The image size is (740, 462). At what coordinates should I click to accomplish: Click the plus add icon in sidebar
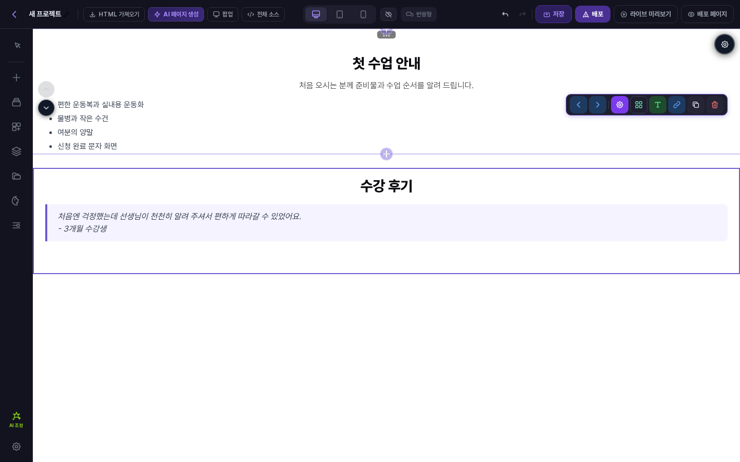(16, 78)
